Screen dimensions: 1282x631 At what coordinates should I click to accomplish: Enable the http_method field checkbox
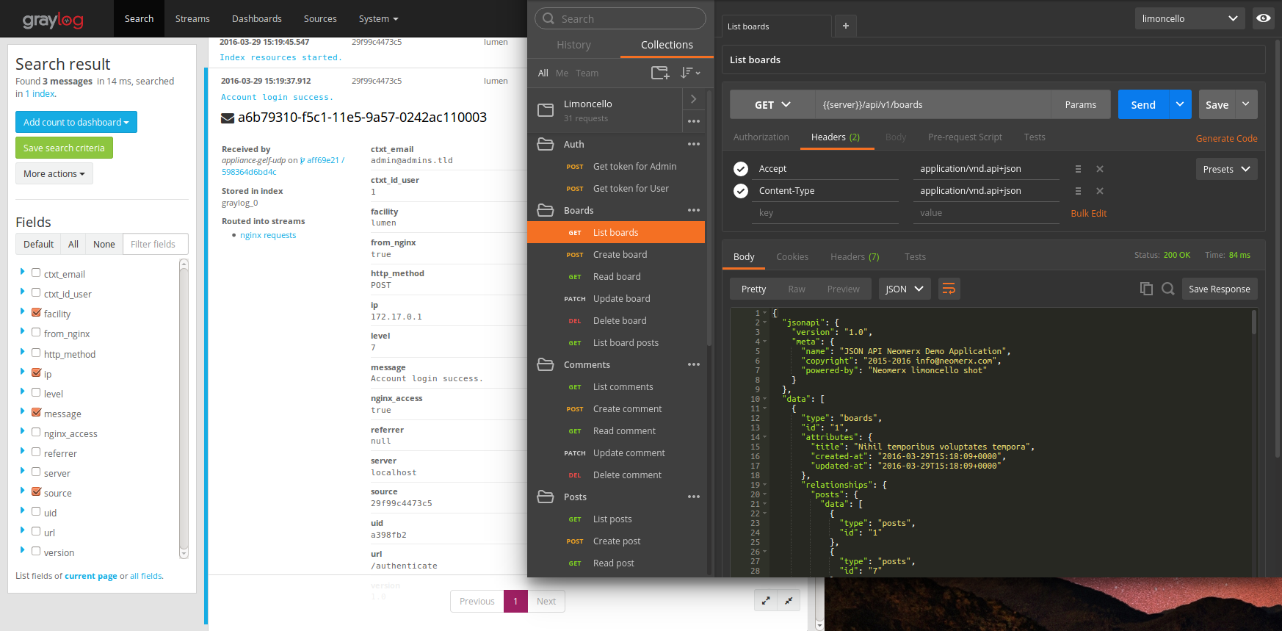click(x=36, y=353)
